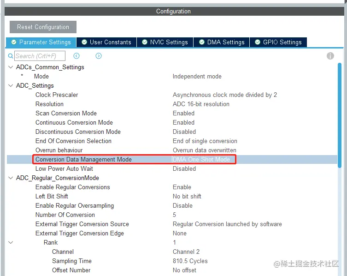Image resolution: width=347 pixels, height=276 pixels.
Task: Click Discontinuous Conversion Mode label
Action: click(x=78, y=132)
